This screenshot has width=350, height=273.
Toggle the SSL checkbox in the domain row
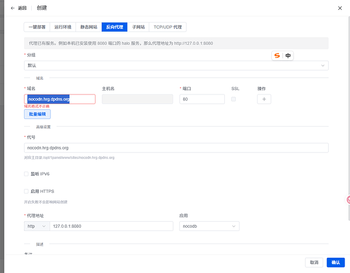tap(234, 99)
